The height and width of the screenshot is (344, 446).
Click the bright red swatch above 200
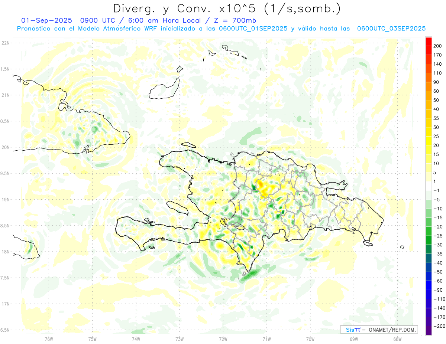point(429,42)
